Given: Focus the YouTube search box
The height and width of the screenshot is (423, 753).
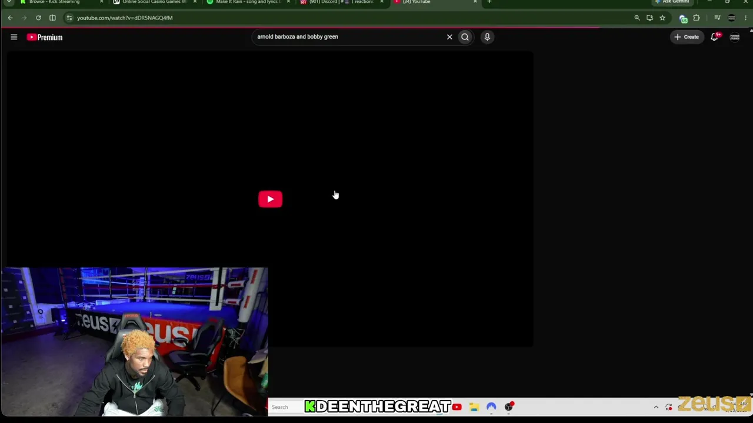Looking at the screenshot, I should coord(349,37).
